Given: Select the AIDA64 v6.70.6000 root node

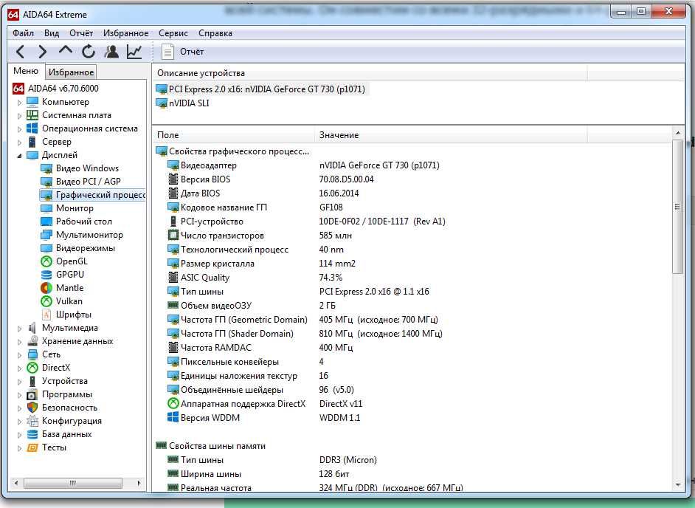Looking at the screenshot, I should [x=63, y=89].
